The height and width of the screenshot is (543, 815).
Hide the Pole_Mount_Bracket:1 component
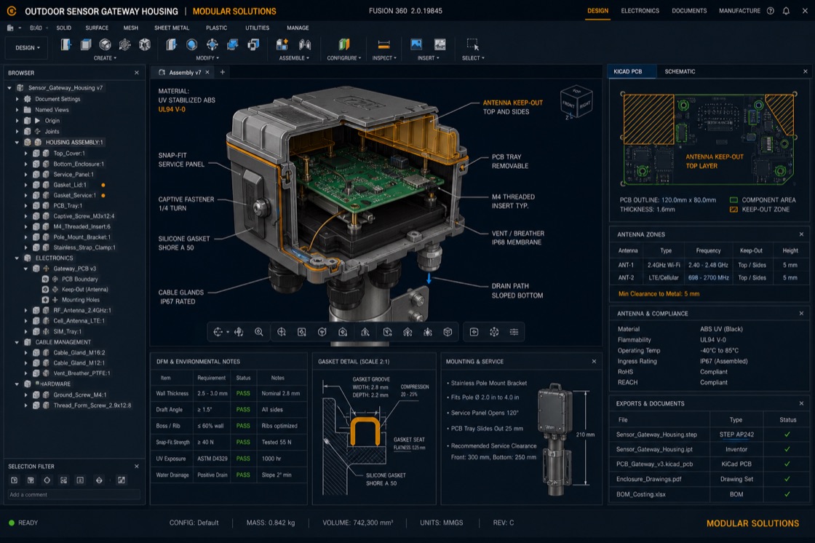(x=36, y=237)
